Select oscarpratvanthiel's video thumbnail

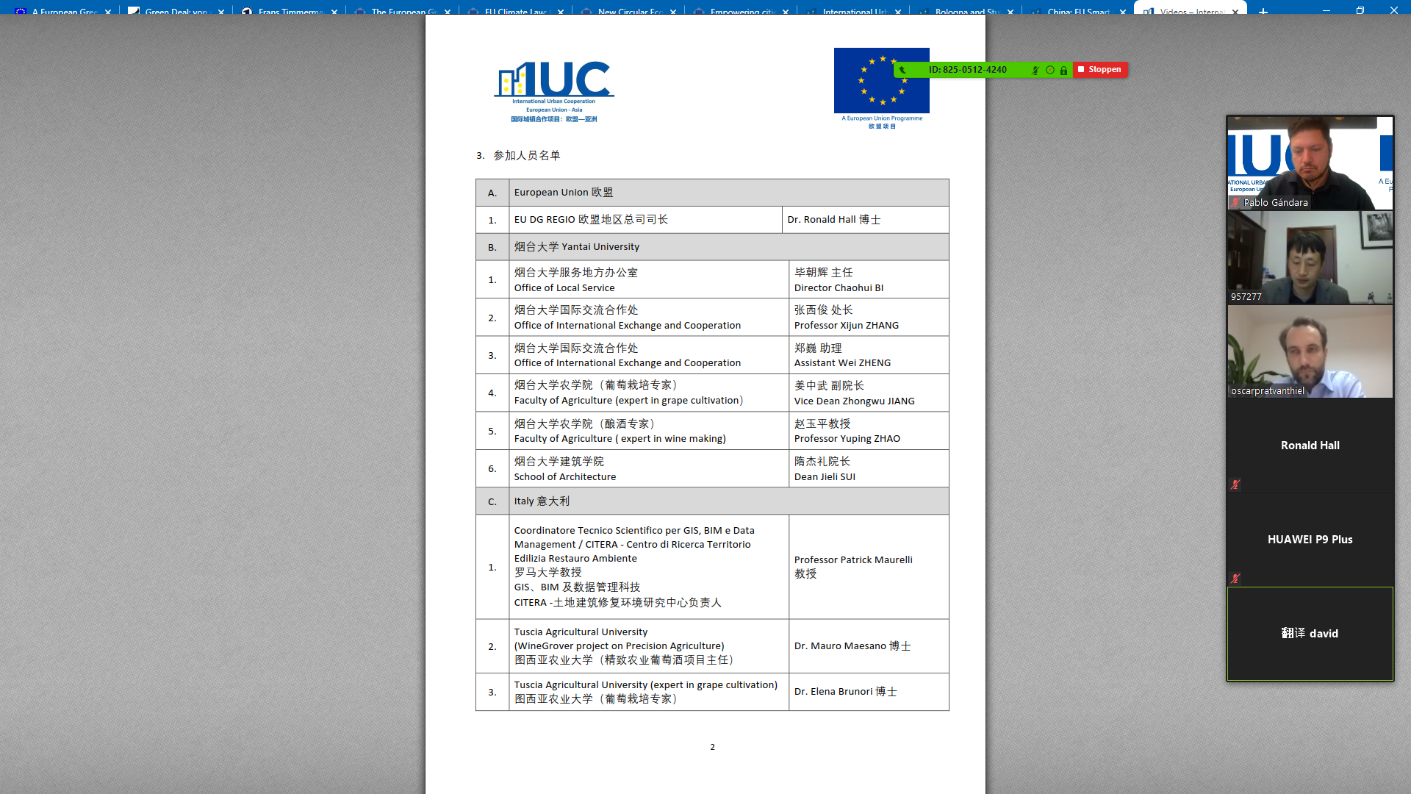pos(1310,351)
